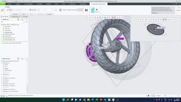Open Windows Start menu
Image resolution: width=181 pixels, height=102 pixels.
pos(63,100)
